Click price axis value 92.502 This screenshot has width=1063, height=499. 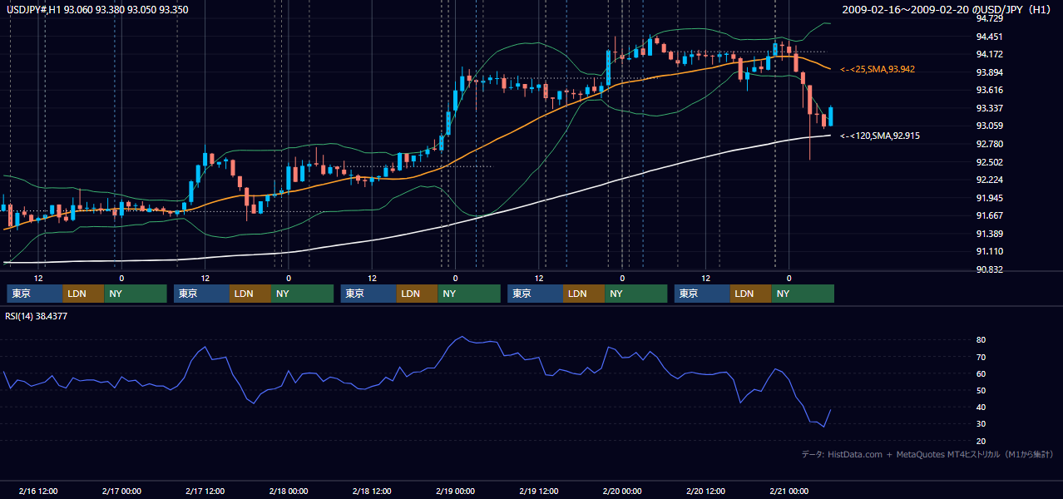coord(989,162)
